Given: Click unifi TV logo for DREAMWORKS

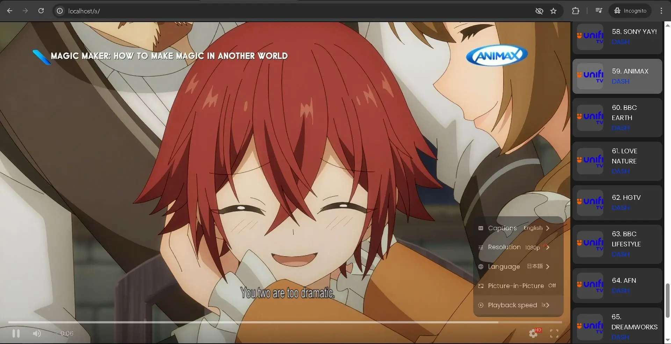Looking at the screenshot, I should [590, 327].
